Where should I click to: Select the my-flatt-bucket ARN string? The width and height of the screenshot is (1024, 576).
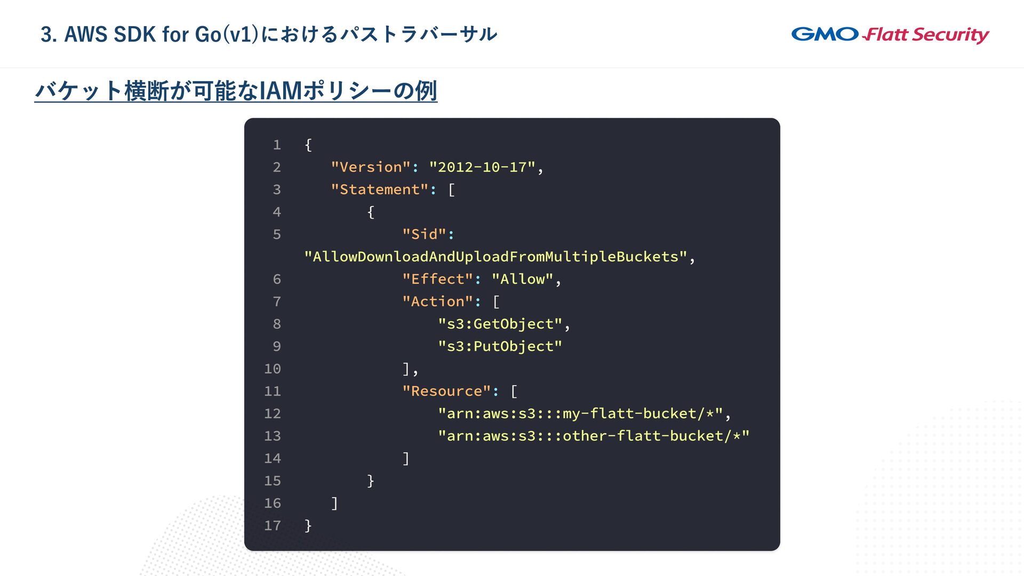[581, 413]
